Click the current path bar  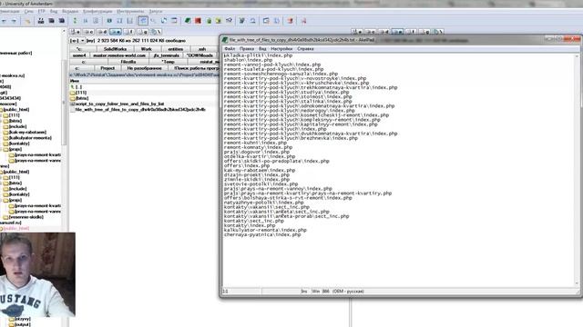tap(144, 74)
